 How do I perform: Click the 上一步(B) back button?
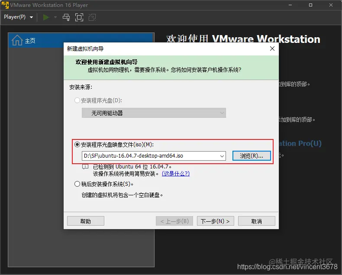click(x=174, y=221)
